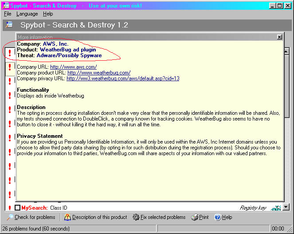The width and height of the screenshot is (294, 234).
Task: Click the Fix selected problems gear icon
Action: click(136, 217)
